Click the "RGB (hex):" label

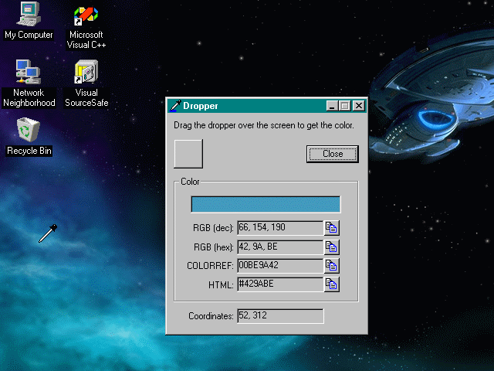coord(214,247)
